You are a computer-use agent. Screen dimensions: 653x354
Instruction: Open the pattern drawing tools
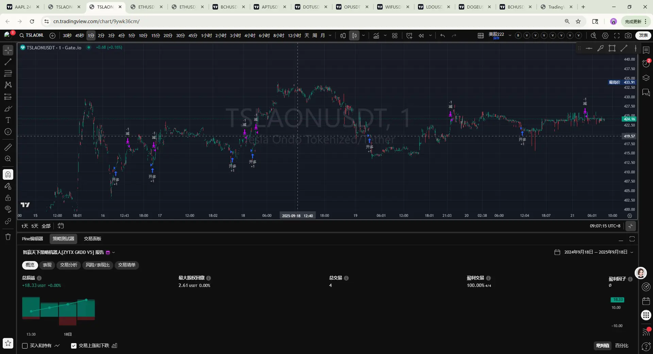[x=8, y=85]
